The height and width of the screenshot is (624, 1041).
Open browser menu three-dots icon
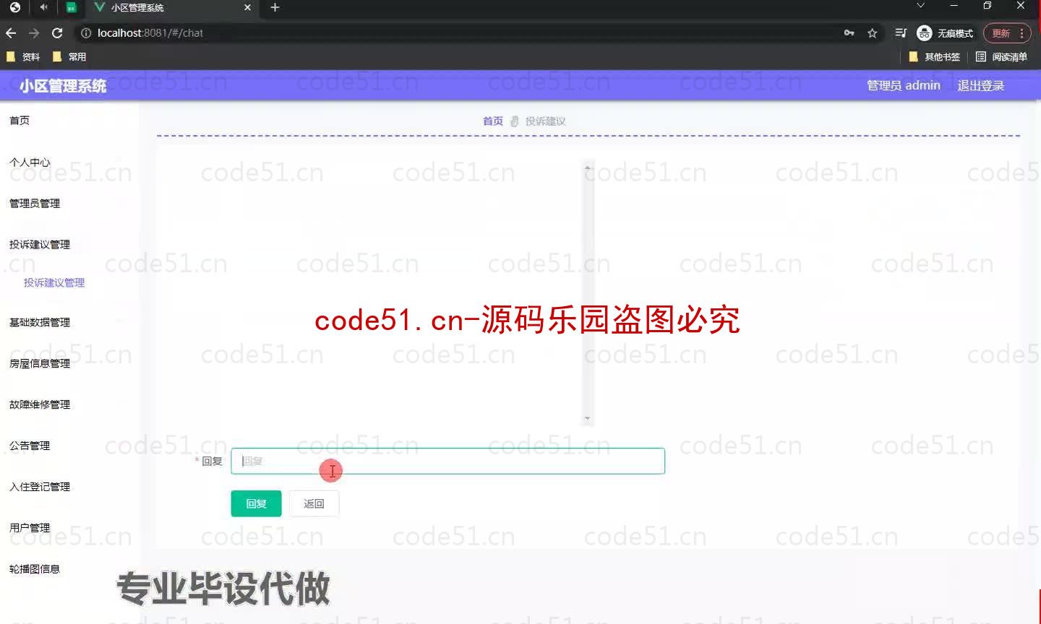pyautogui.click(x=1021, y=33)
